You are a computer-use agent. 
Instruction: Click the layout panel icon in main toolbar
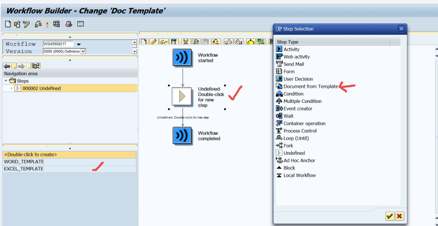(80, 24)
